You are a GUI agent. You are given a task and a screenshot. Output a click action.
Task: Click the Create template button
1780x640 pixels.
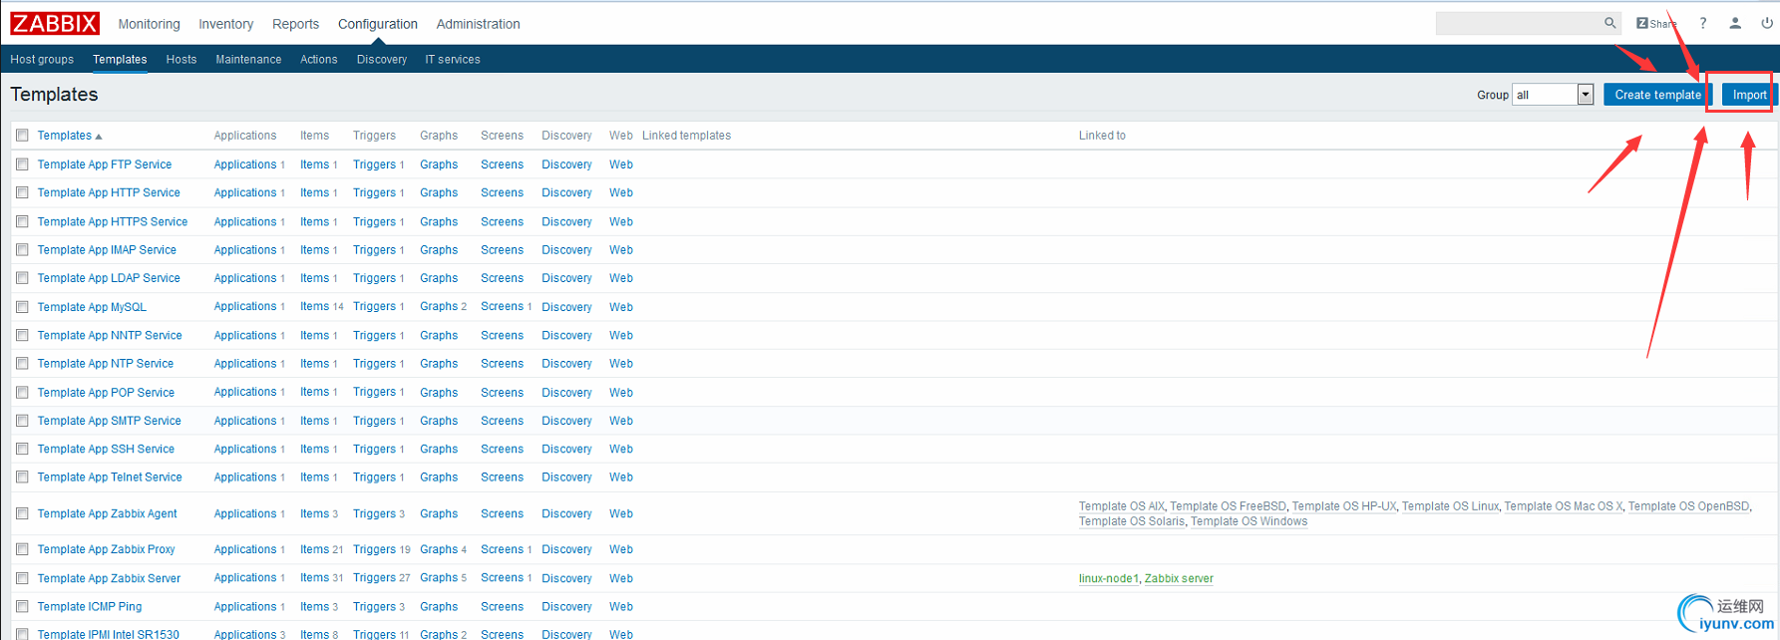pyautogui.click(x=1657, y=95)
